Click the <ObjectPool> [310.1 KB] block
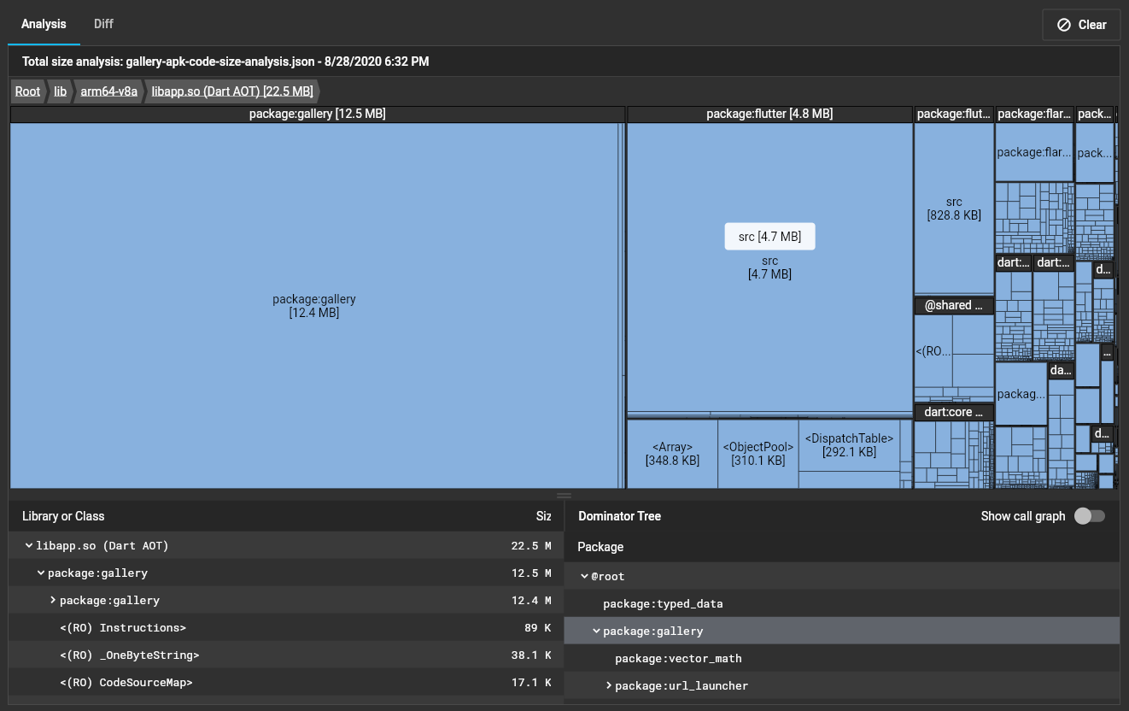 coord(758,454)
